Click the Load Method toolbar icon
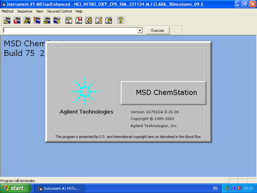257x193 pixels. click(68, 20)
